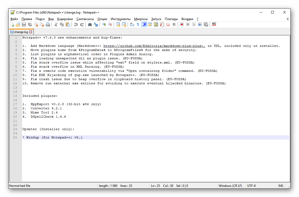Close current document via toolbar Close icon
Viewport: 299px width, 197px height.
tap(36, 24)
